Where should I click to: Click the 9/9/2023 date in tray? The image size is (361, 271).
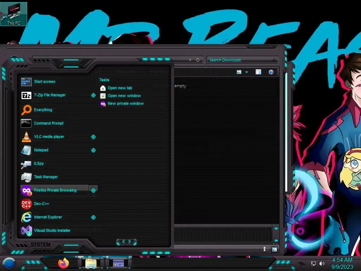point(342,267)
